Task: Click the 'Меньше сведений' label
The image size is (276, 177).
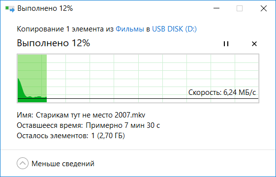Action: click(x=63, y=164)
